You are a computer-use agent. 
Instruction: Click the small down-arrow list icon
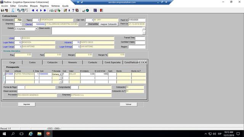click(x=69, y=10)
